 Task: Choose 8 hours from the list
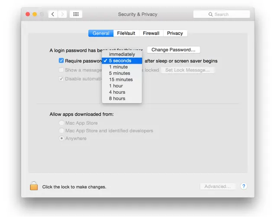click(x=122, y=99)
